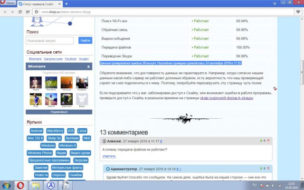
Task: Click the RU language indicator in tray
Action: 254,185
